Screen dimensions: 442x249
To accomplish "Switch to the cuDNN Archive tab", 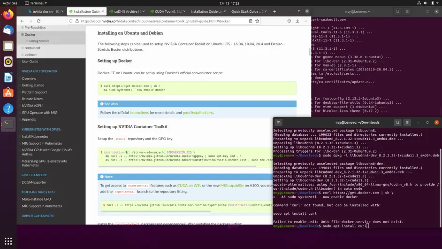I will pos(126,12).
